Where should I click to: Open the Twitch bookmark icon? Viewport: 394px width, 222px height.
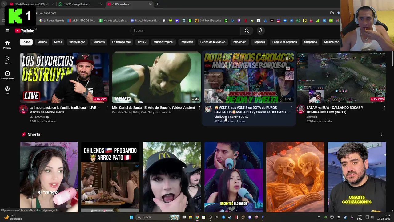point(239,21)
